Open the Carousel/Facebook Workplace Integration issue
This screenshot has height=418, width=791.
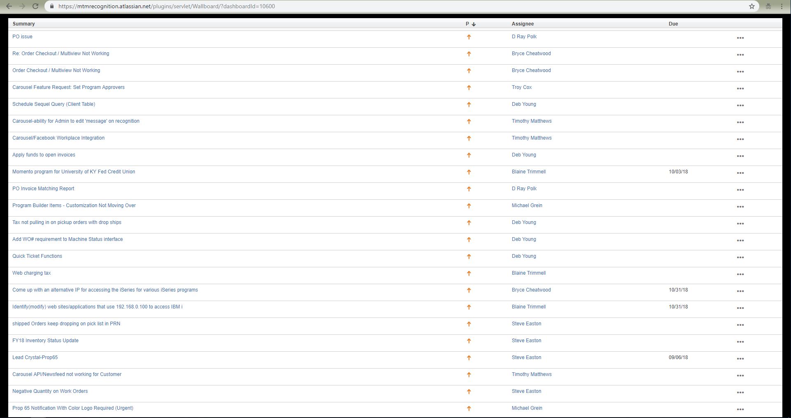tap(58, 138)
